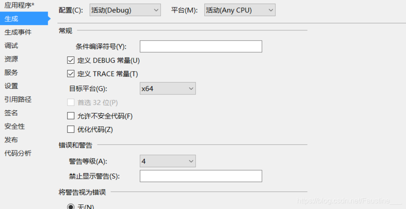Open the 引用路径 tab
The height and width of the screenshot is (209, 406).
coord(18,99)
